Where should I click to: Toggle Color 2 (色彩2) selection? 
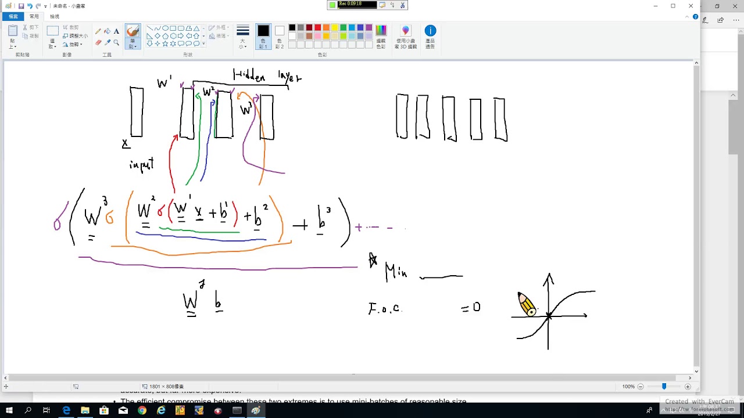click(x=280, y=37)
